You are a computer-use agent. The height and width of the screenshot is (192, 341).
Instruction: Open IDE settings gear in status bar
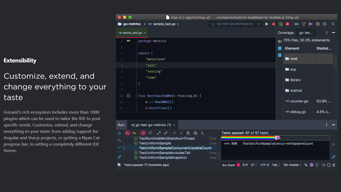pos(311,165)
